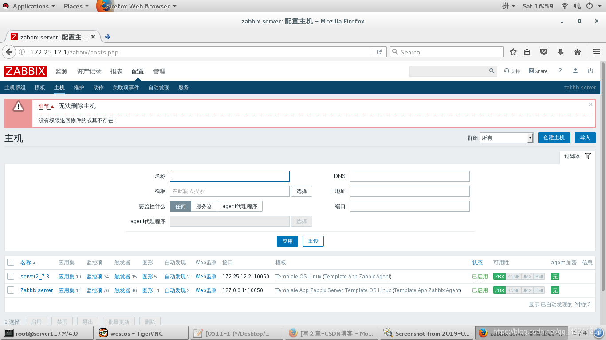
Task: Go to the Firefox home icon
Action: [x=578, y=52]
